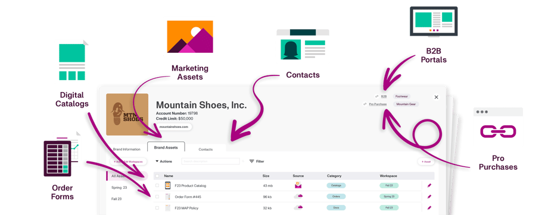Click the Filter label
Viewport: 545px width, 215px height.
click(260, 162)
